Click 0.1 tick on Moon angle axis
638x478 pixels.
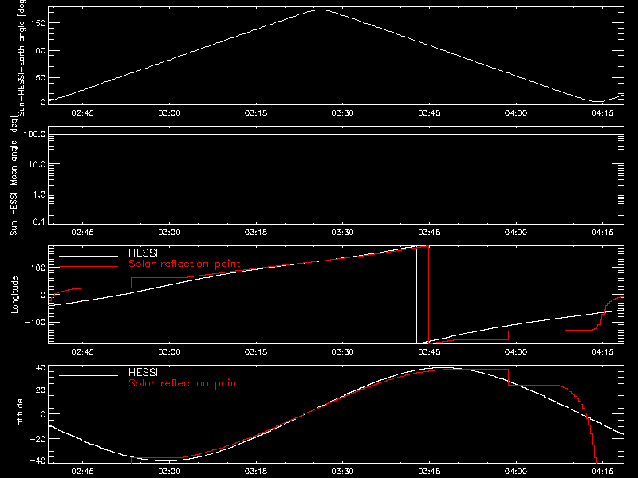(x=39, y=221)
